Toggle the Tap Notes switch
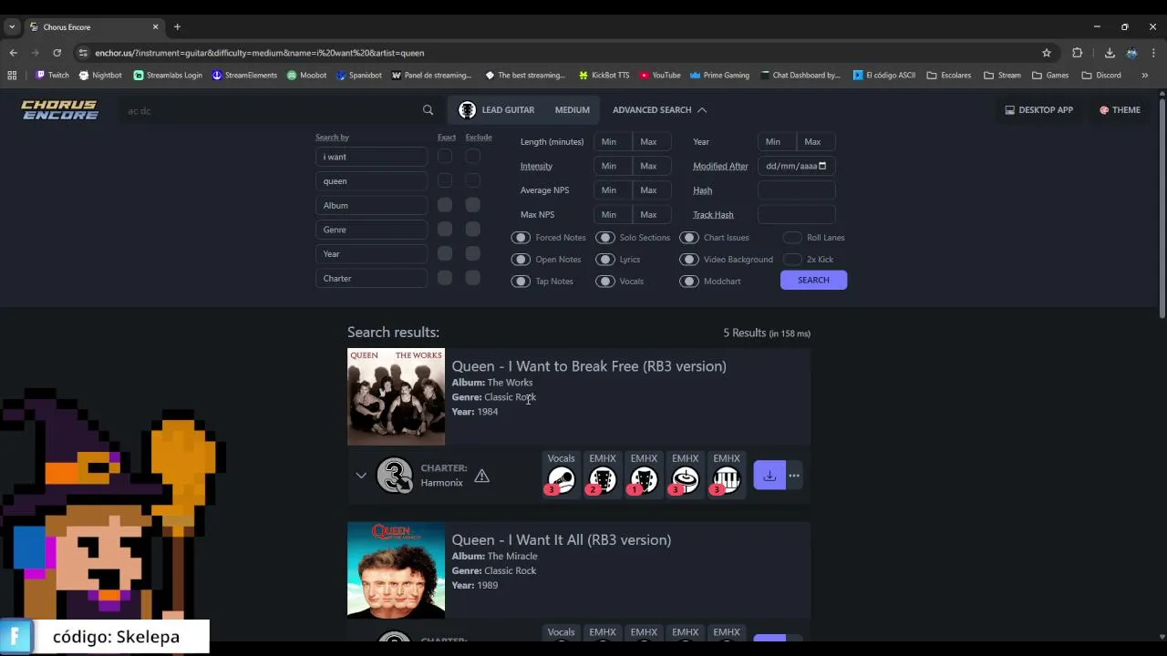Image resolution: width=1167 pixels, height=656 pixels. point(521,282)
